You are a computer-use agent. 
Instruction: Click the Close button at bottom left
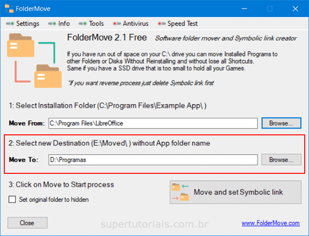pyautogui.click(x=27, y=223)
